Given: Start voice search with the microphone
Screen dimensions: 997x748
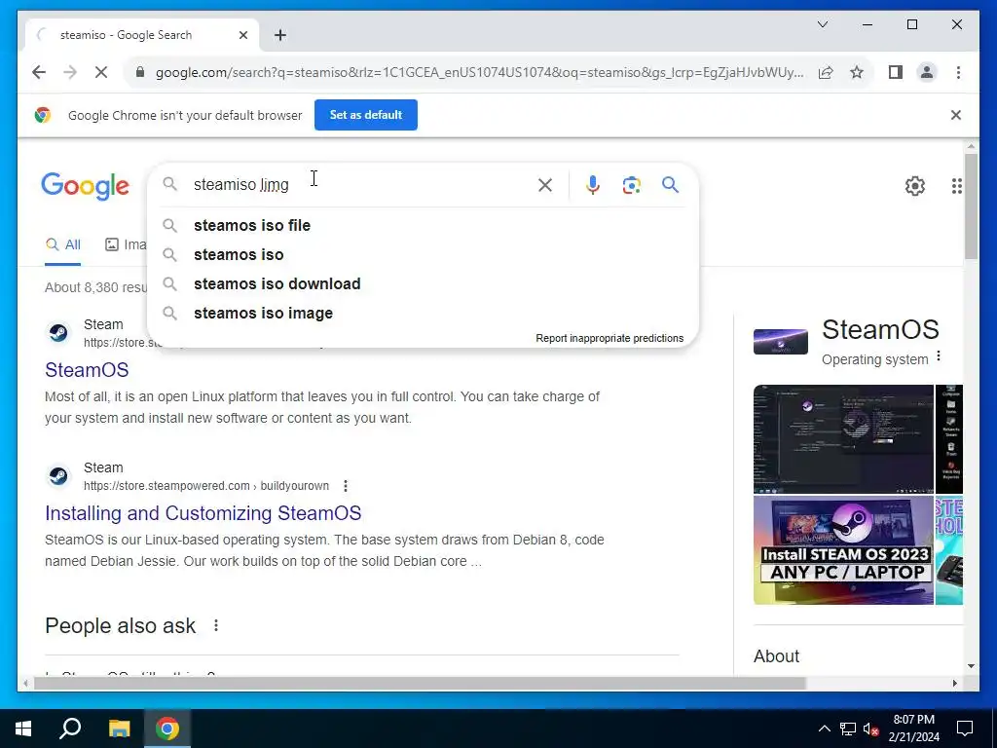Looking at the screenshot, I should pyautogui.click(x=592, y=185).
